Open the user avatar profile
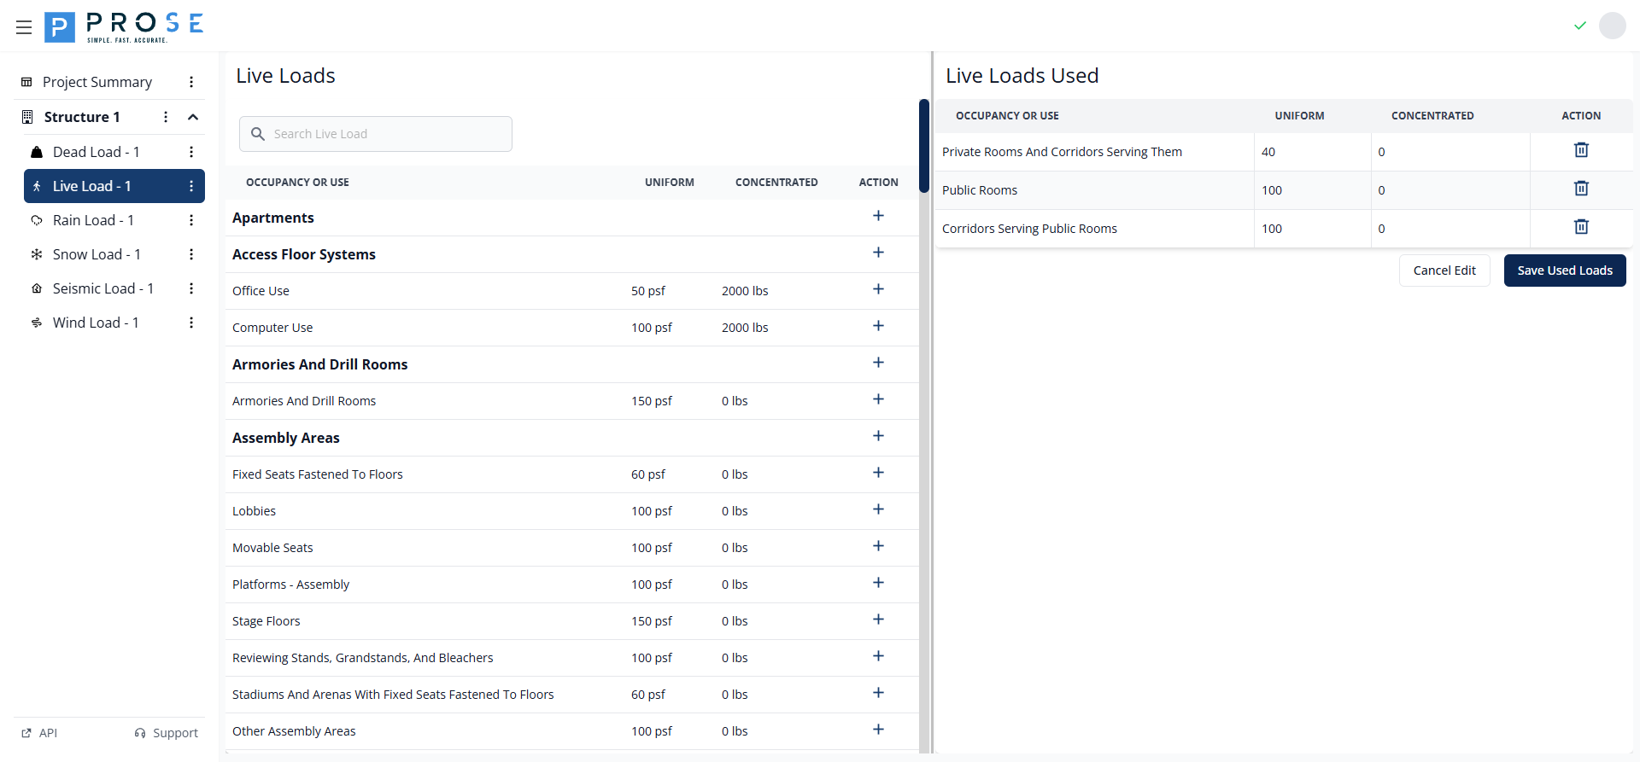1640x762 pixels. click(1613, 26)
